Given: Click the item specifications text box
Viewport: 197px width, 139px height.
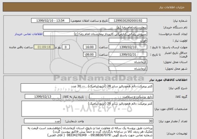Looking at the screenshot, I should coord(87,109).
